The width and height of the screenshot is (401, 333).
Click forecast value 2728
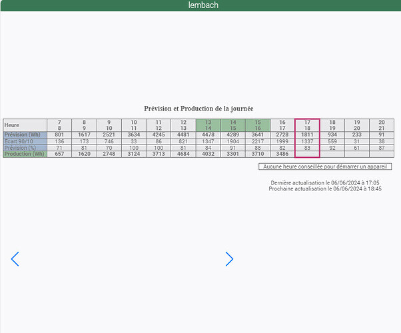click(282, 135)
